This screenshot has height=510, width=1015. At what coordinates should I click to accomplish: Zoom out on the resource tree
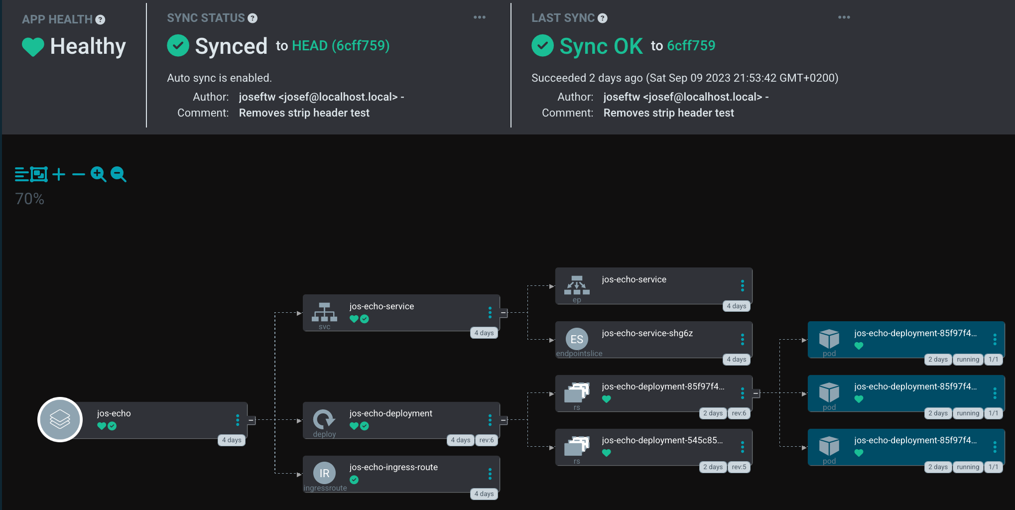[119, 174]
